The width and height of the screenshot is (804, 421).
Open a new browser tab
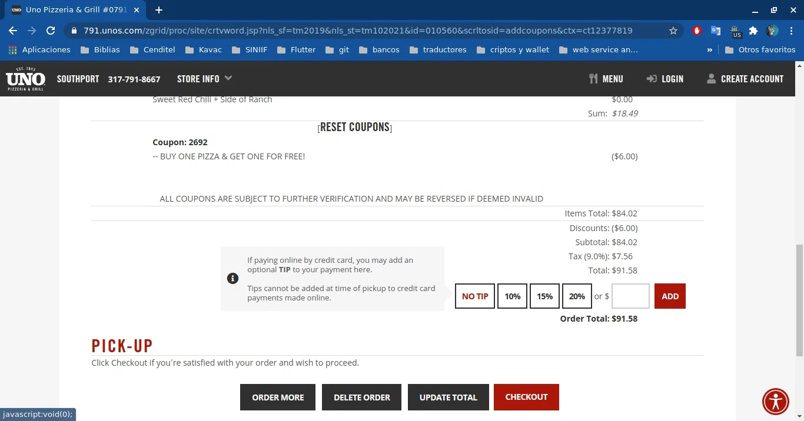point(159,10)
